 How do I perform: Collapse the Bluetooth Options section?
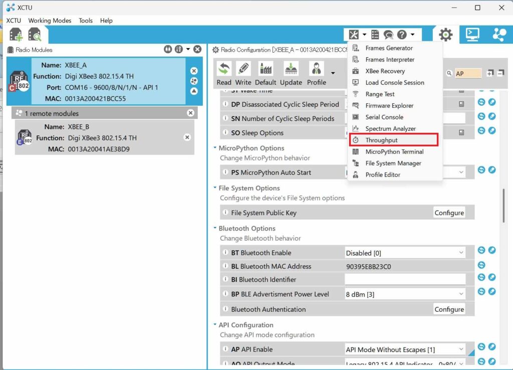(215, 228)
